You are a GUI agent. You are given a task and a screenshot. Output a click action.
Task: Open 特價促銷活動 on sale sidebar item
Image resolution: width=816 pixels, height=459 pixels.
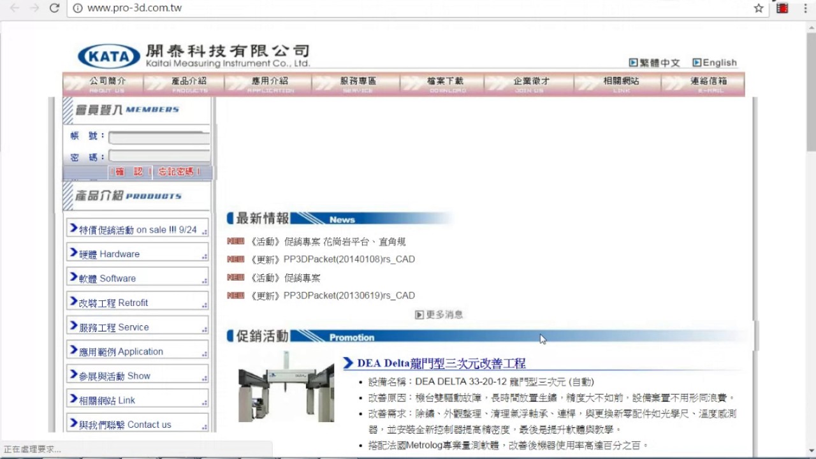tap(138, 228)
